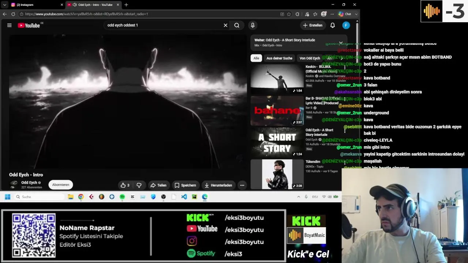
Task: Open the Odd Eych channel name link
Action: coord(29,183)
